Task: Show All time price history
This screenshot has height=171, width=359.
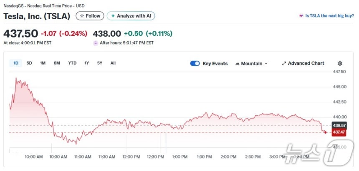Action: pos(113,63)
